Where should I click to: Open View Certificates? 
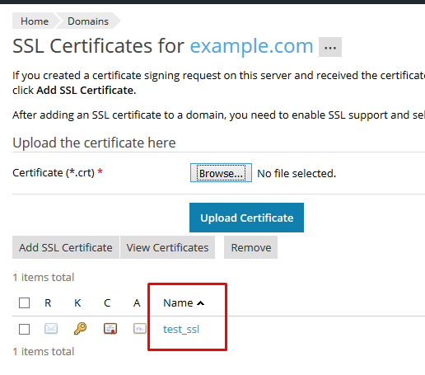pos(167,247)
